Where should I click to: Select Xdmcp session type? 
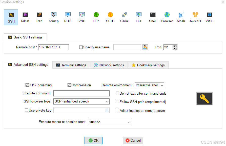coord(53,17)
